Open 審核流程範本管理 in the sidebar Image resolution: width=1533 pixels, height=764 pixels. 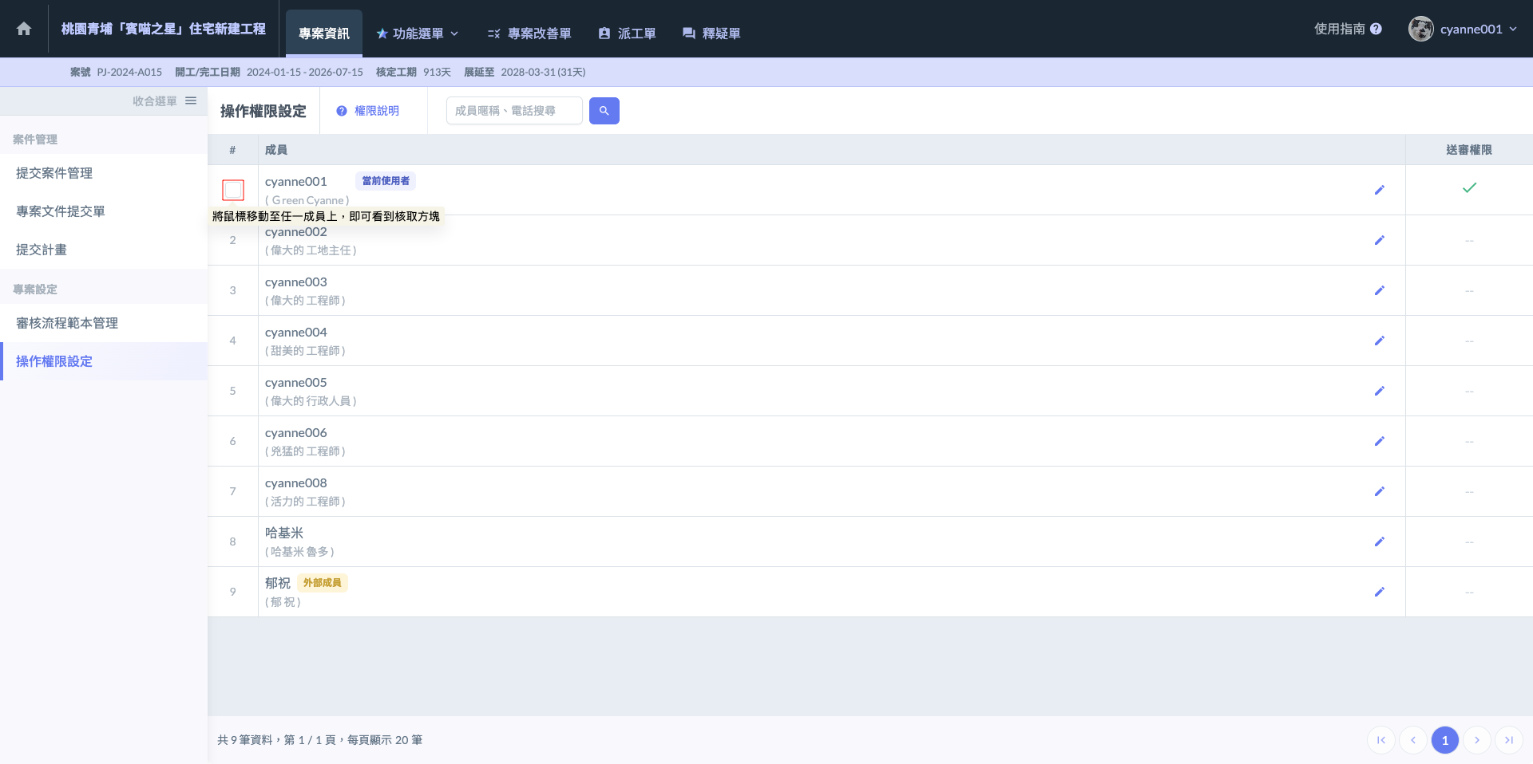pos(104,323)
